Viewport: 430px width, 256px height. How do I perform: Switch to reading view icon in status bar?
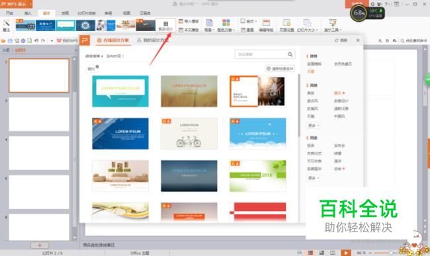(332, 253)
